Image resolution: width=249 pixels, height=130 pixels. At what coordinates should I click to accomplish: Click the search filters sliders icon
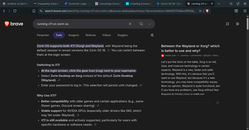tap(152, 35)
